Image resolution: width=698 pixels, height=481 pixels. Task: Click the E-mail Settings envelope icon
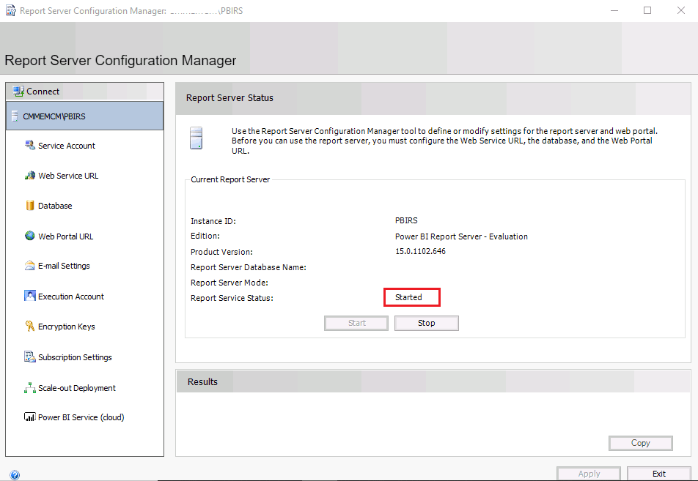tap(30, 266)
